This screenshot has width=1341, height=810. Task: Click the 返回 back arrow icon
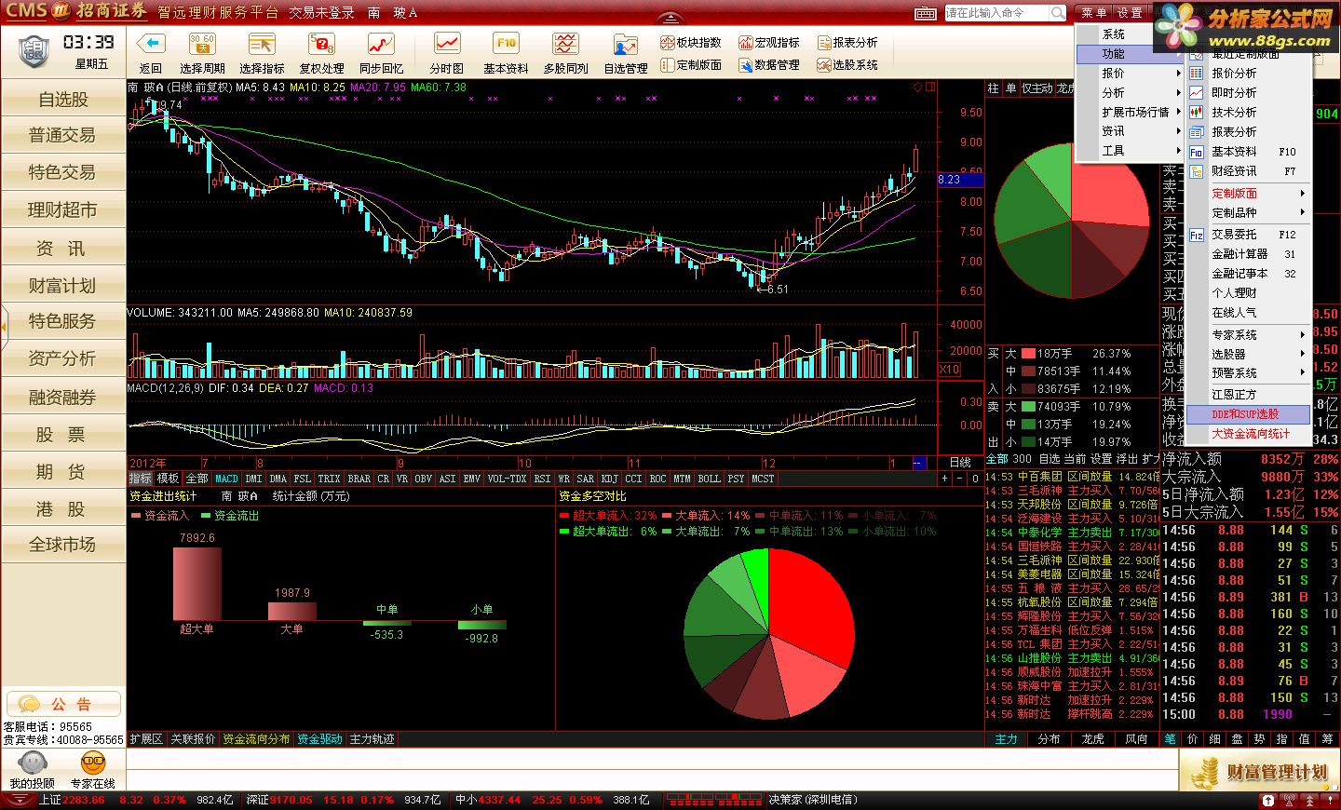[151, 45]
